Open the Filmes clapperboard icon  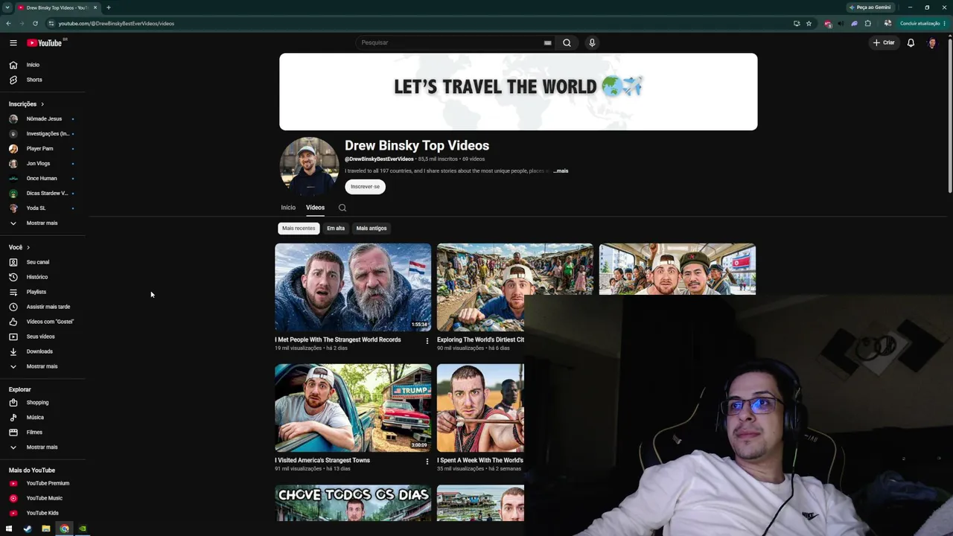click(x=13, y=433)
